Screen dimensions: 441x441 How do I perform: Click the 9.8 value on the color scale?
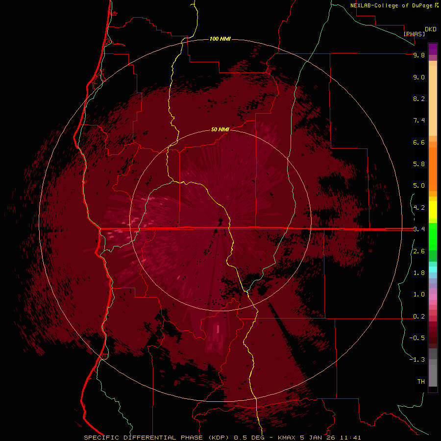click(419, 55)
